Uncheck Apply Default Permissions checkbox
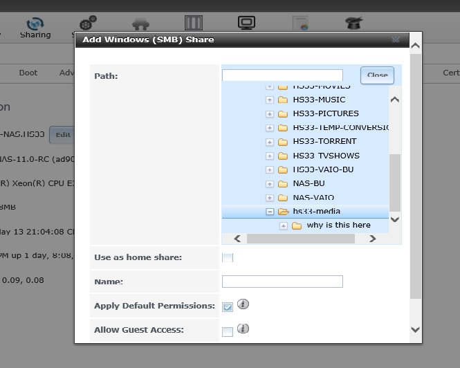This screenshot has height=368, width=460. (x=228, y=307)
